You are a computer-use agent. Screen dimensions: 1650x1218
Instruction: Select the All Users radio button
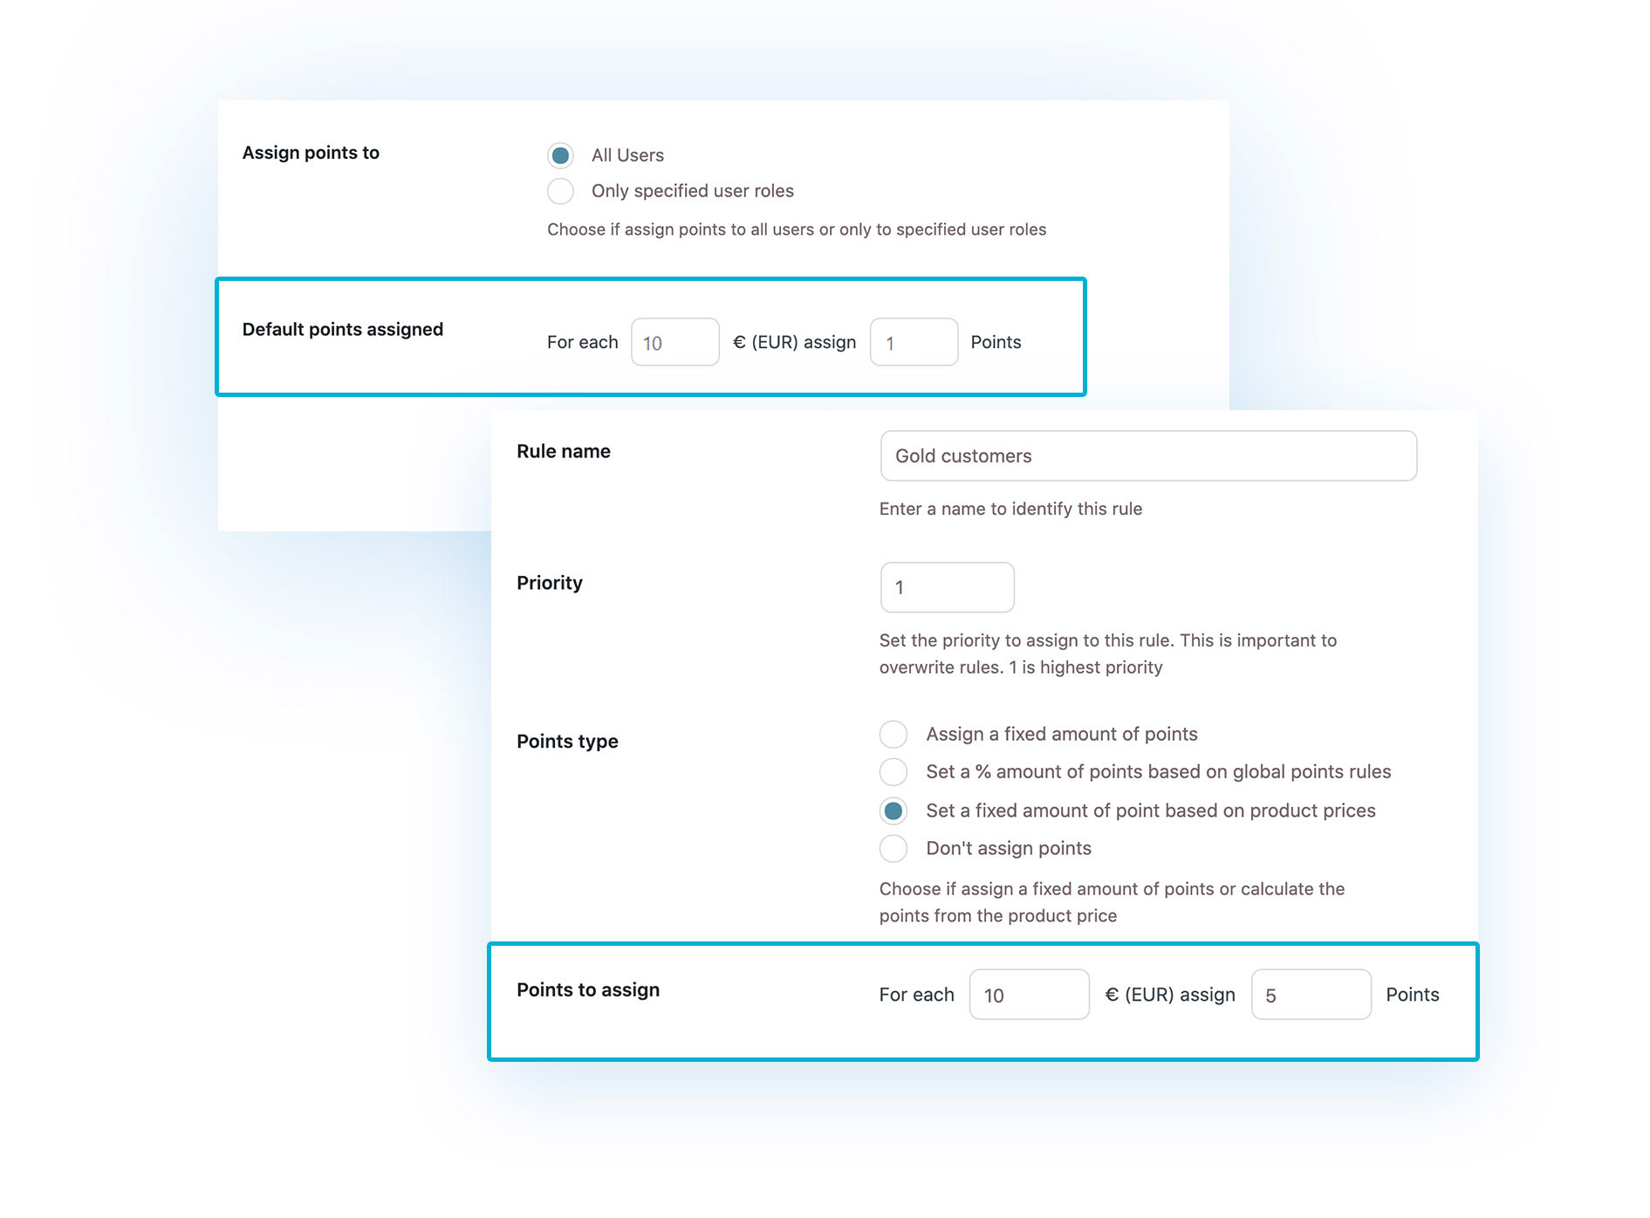pos(560,155)
